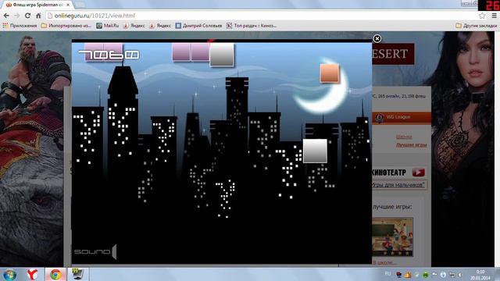Click the grey block over the buildings

tap(315, 151)
